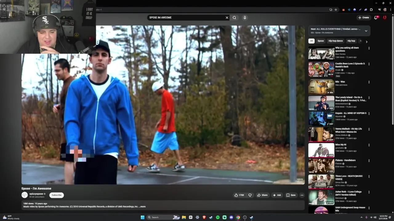
Task: Open the Windows Start menu
Action: (143, 217)
